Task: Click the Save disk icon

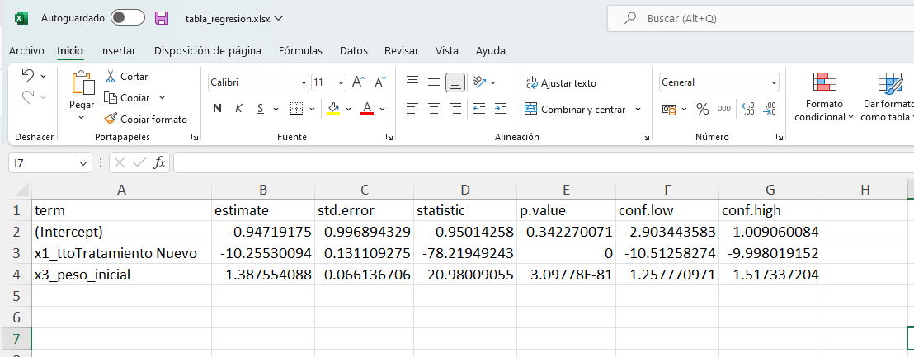Action: [162, 18]
